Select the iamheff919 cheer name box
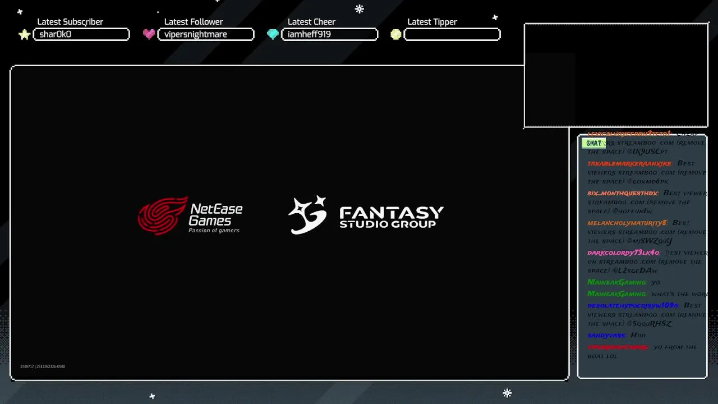The height and width of the screenshot is (404, 718). pyautogui.click(x=329, y=34)
